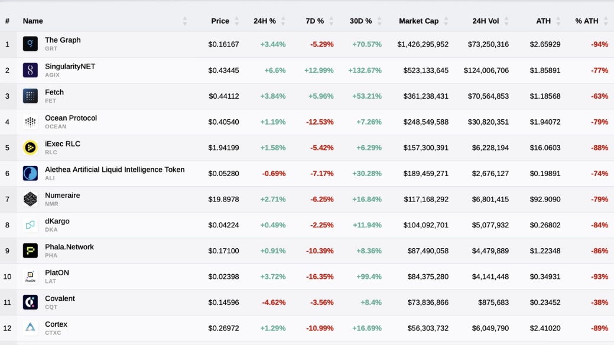Image resolution: width=614 pixels, height=345 pixels.
Task: Select the AGIX ticker symbol
Action: [x=52, y=75]
